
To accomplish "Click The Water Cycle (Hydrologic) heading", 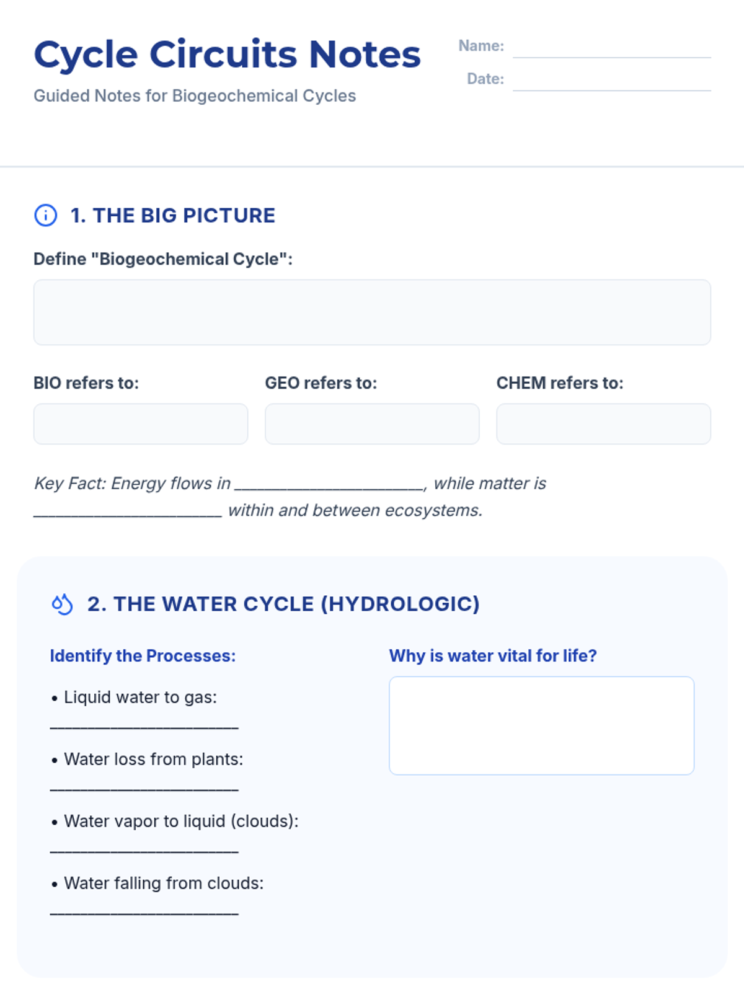I will 283,604.
